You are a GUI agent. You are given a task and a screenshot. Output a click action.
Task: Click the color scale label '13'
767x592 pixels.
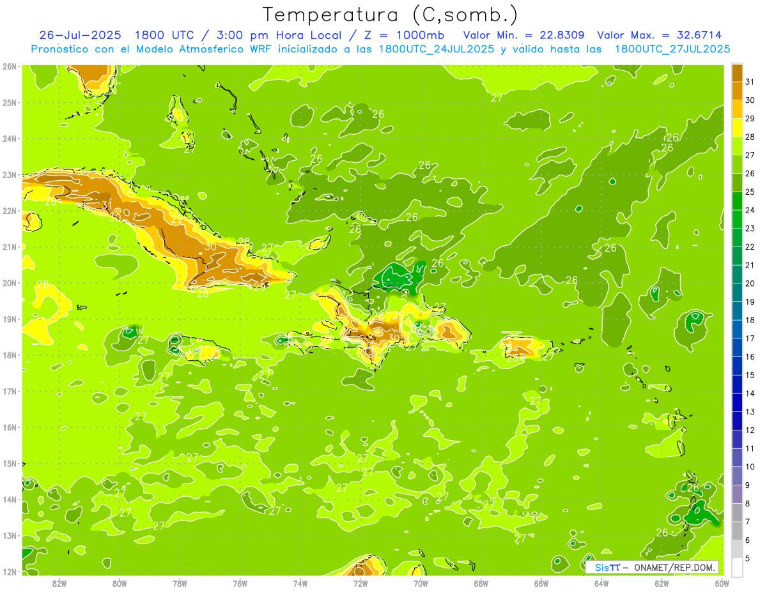pos(750,411)
